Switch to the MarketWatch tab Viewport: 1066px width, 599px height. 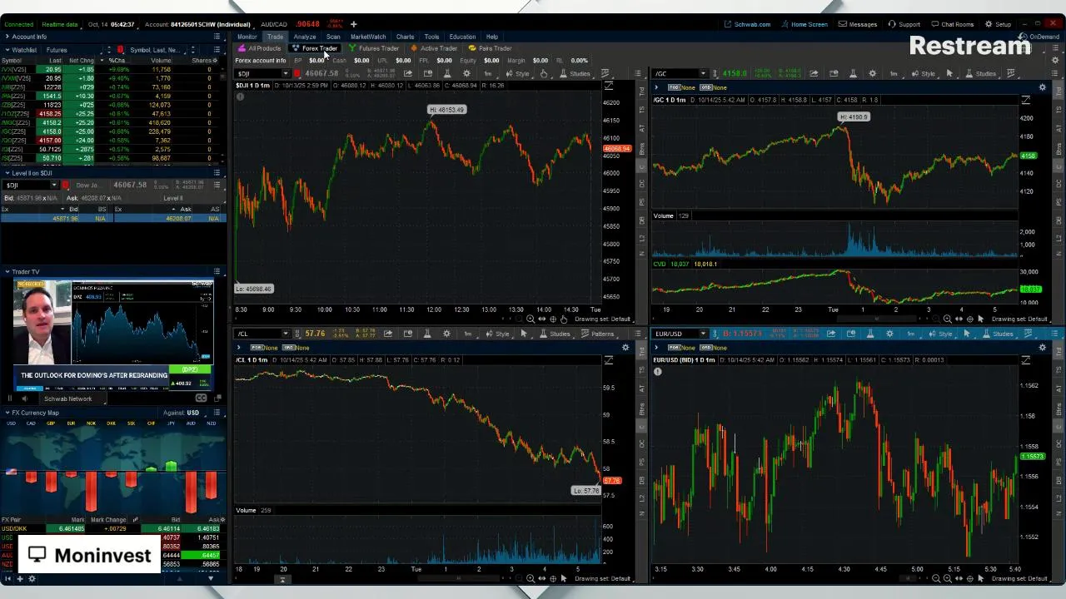click(367, 37)
